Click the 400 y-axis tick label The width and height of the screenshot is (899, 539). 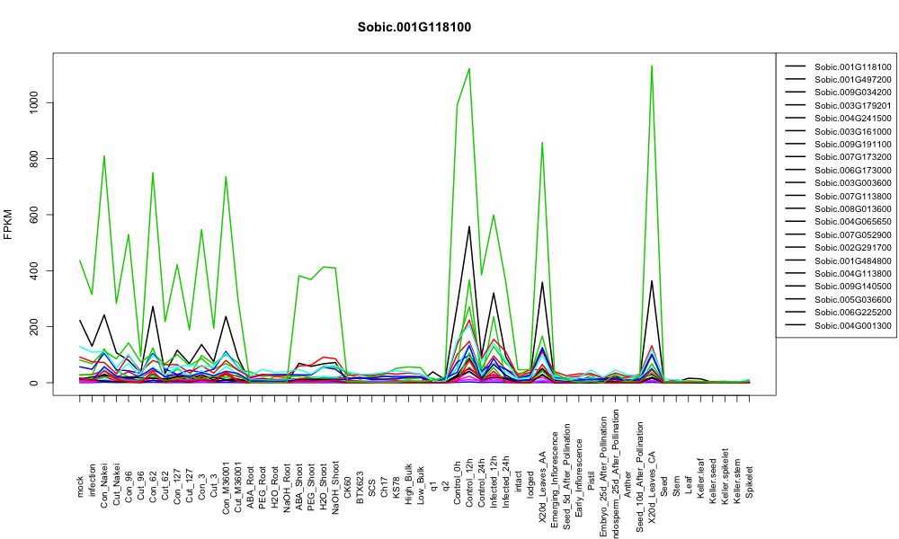(x=34, y=271)
